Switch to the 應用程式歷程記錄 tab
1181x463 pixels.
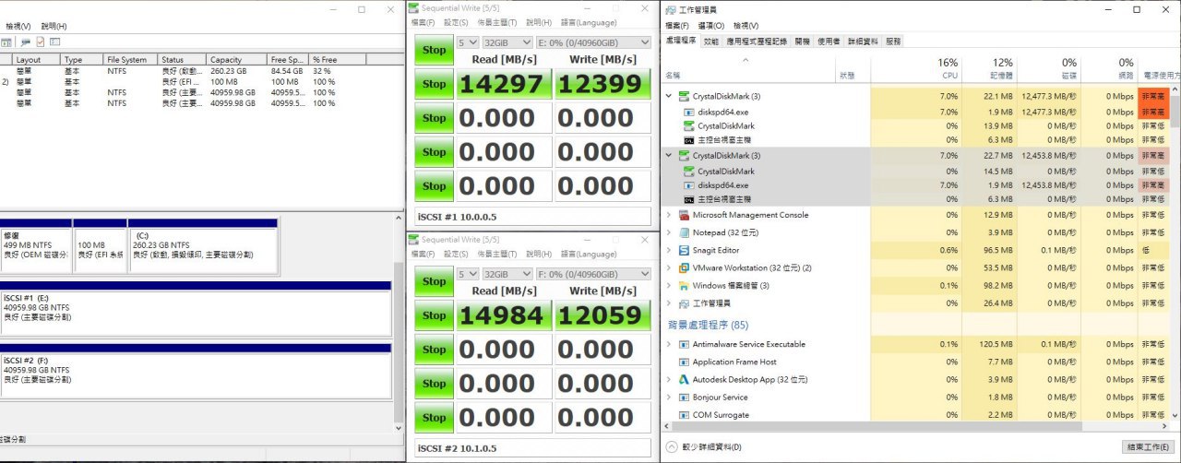click(757, 42)
